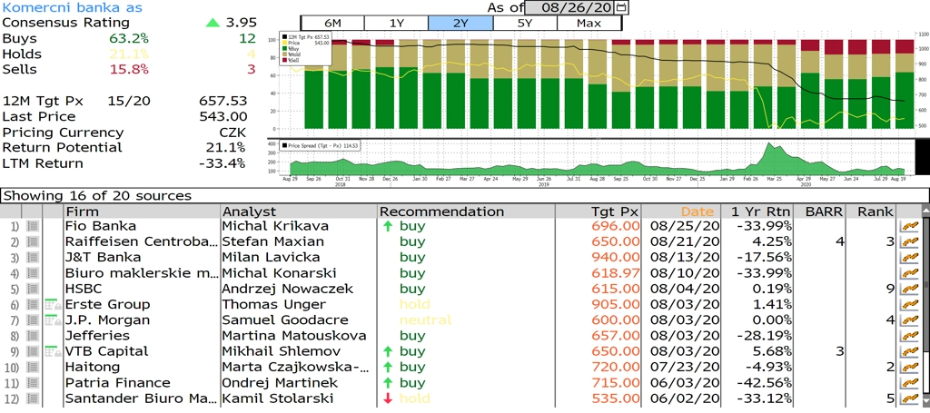Sort by the Tgt Px column header
The width and height of the screenshot is (930, 413).
point(599,211)
